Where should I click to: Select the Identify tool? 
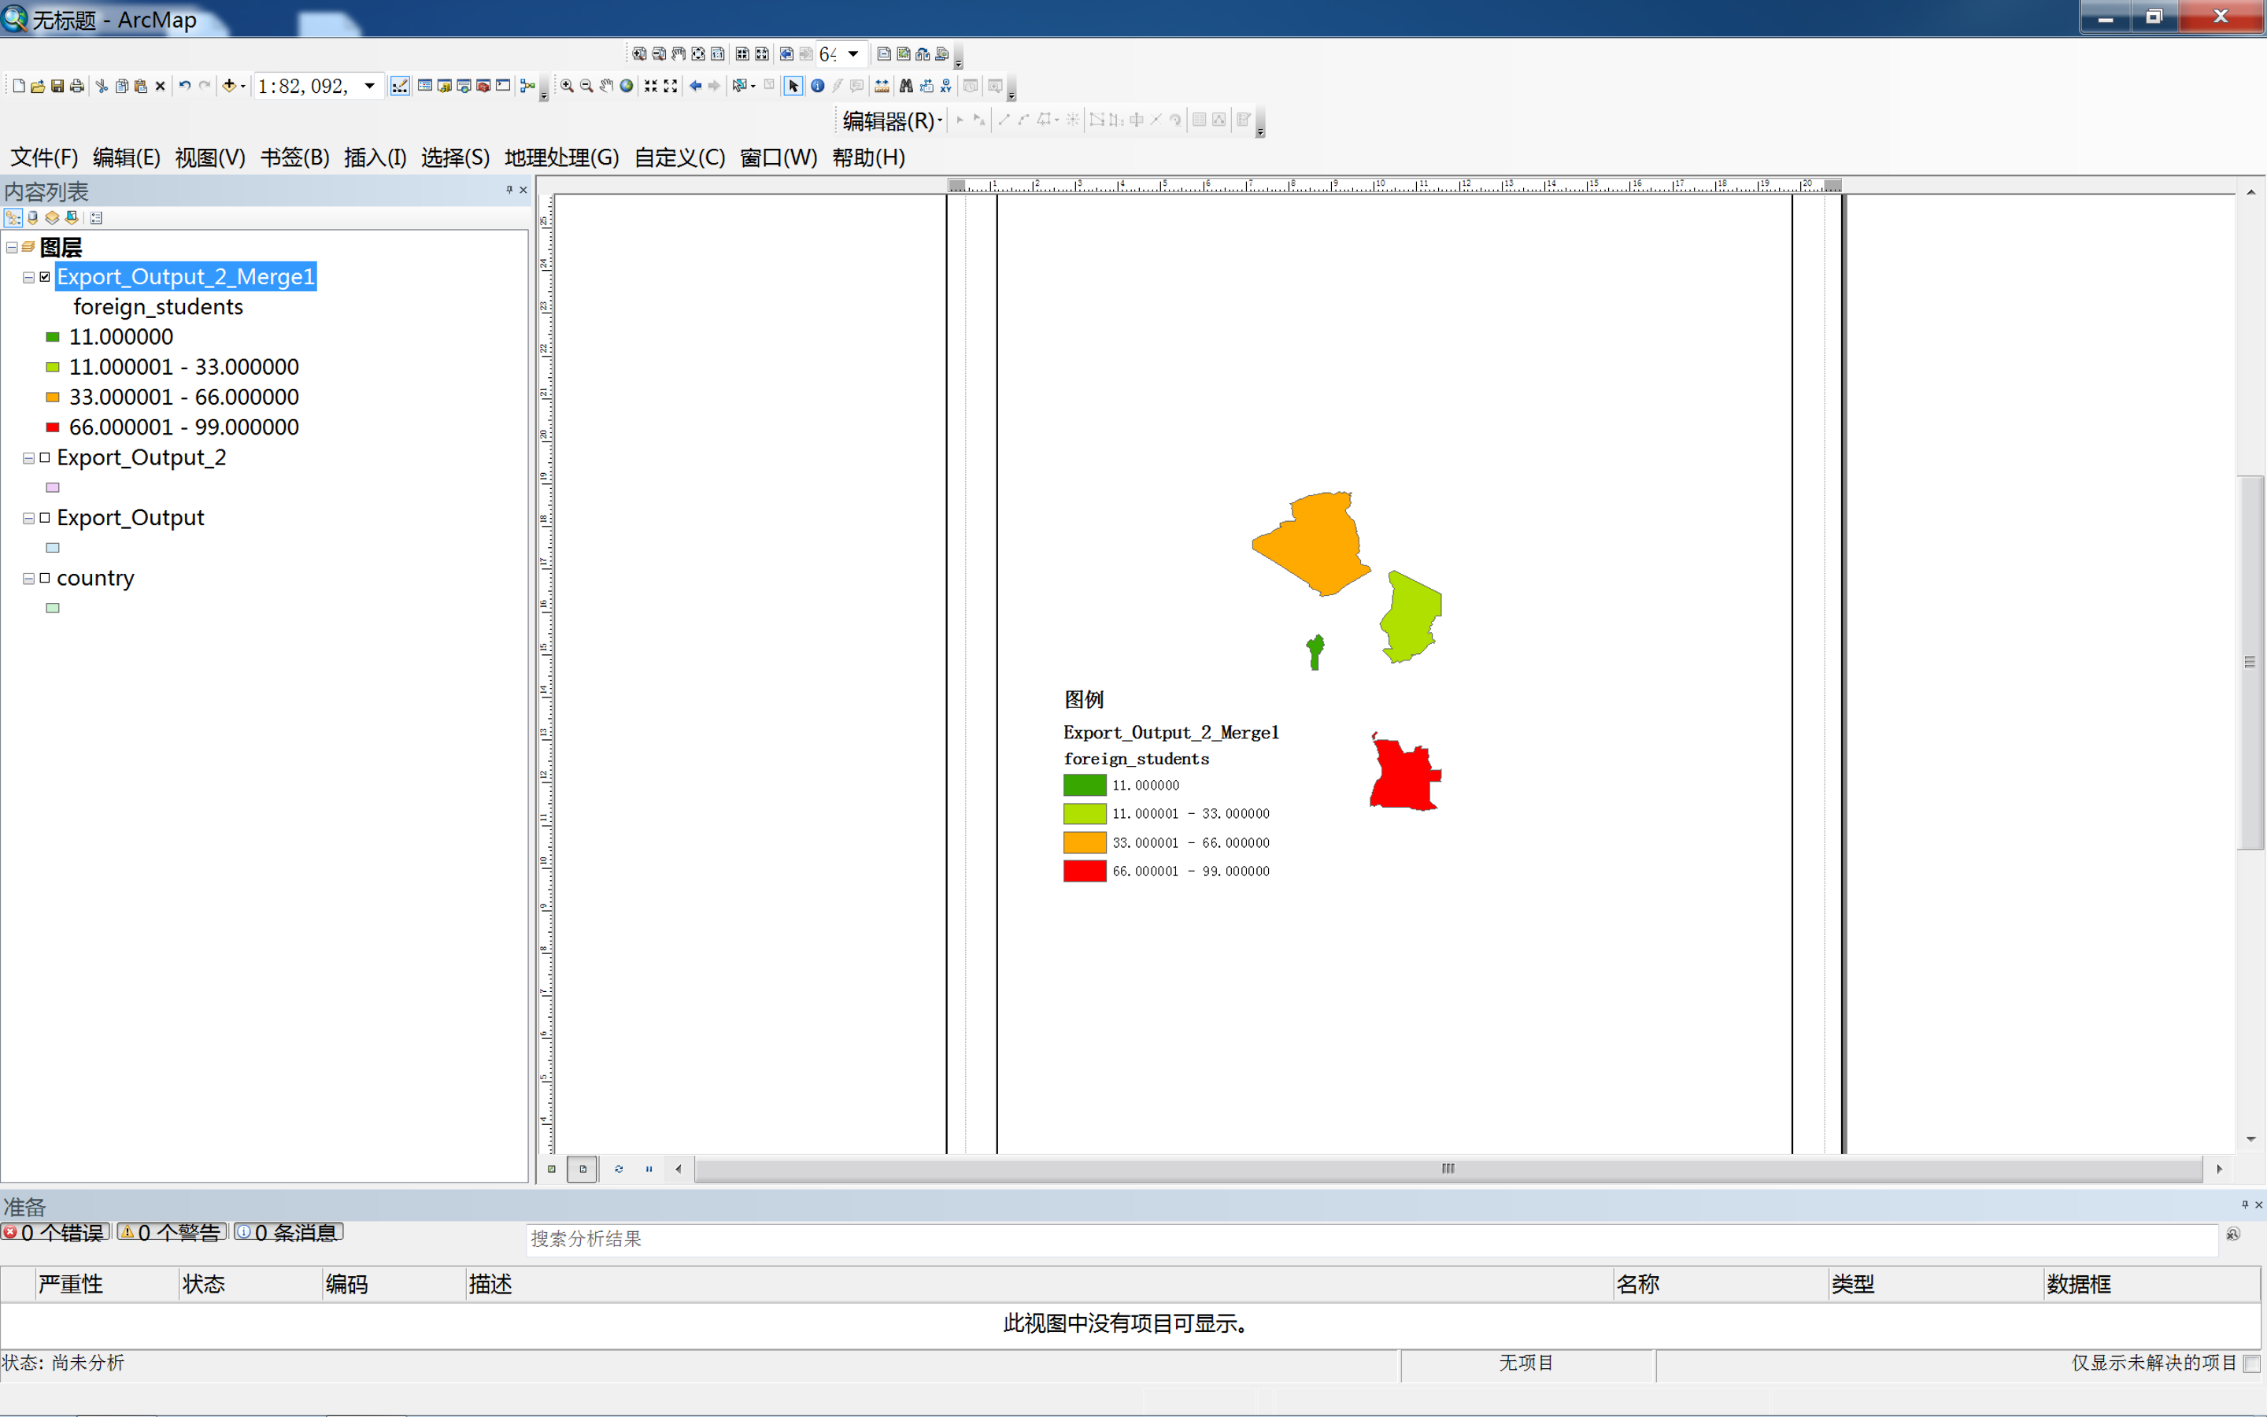click(x=818, y=87)
